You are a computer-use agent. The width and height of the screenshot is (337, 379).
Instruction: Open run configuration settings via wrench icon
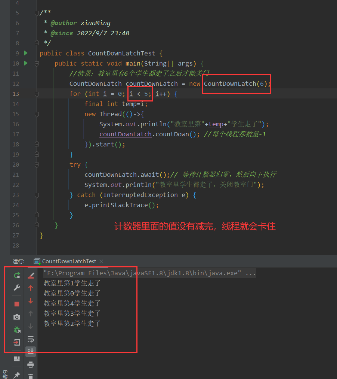(x=17, y=288)
